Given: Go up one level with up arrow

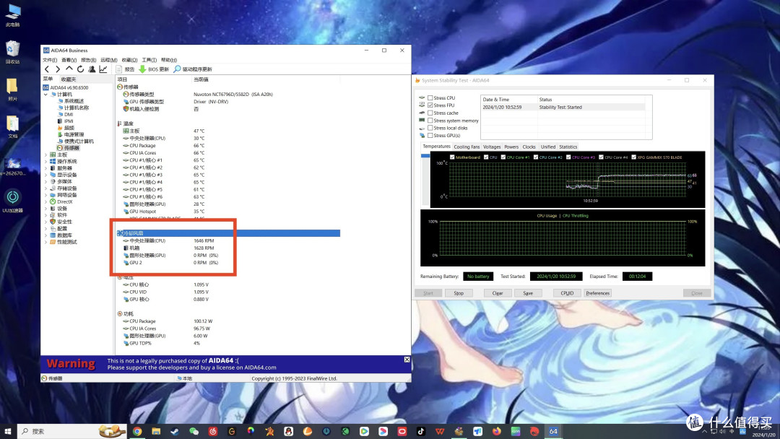Looking at the screenshot, I should tap(69, 69).
